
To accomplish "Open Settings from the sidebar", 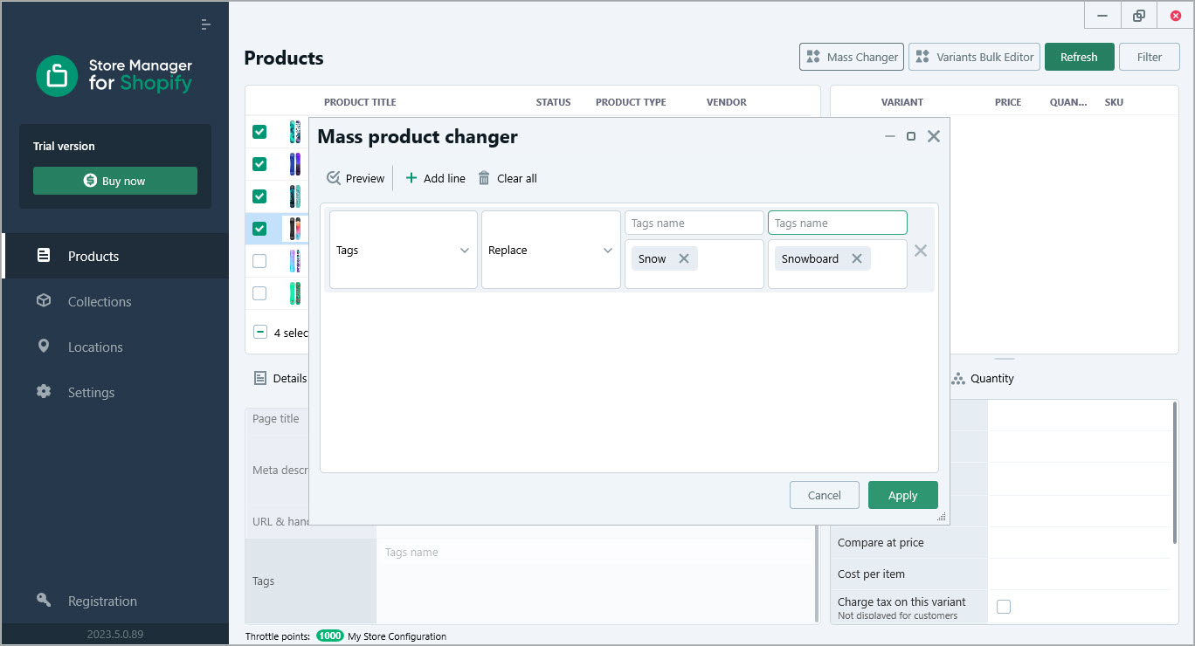I will coord(115,392).
